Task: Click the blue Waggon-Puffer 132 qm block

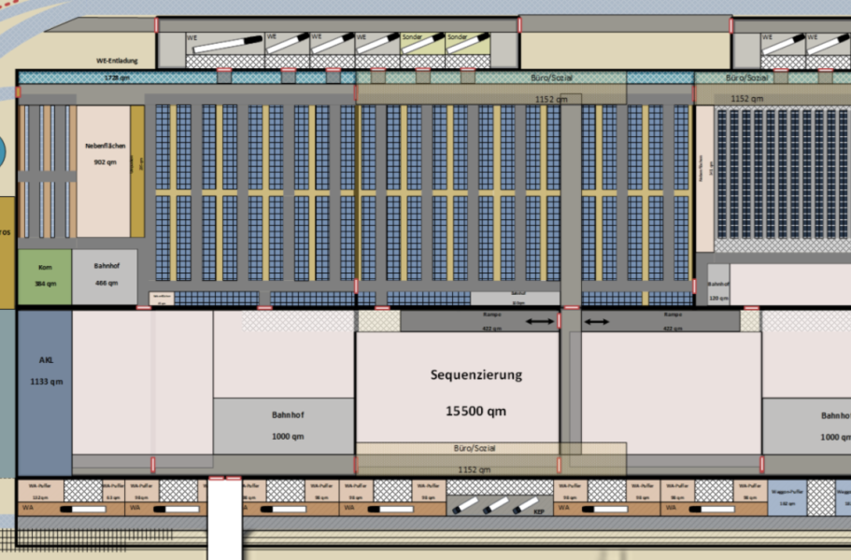Action: point(786,496)
